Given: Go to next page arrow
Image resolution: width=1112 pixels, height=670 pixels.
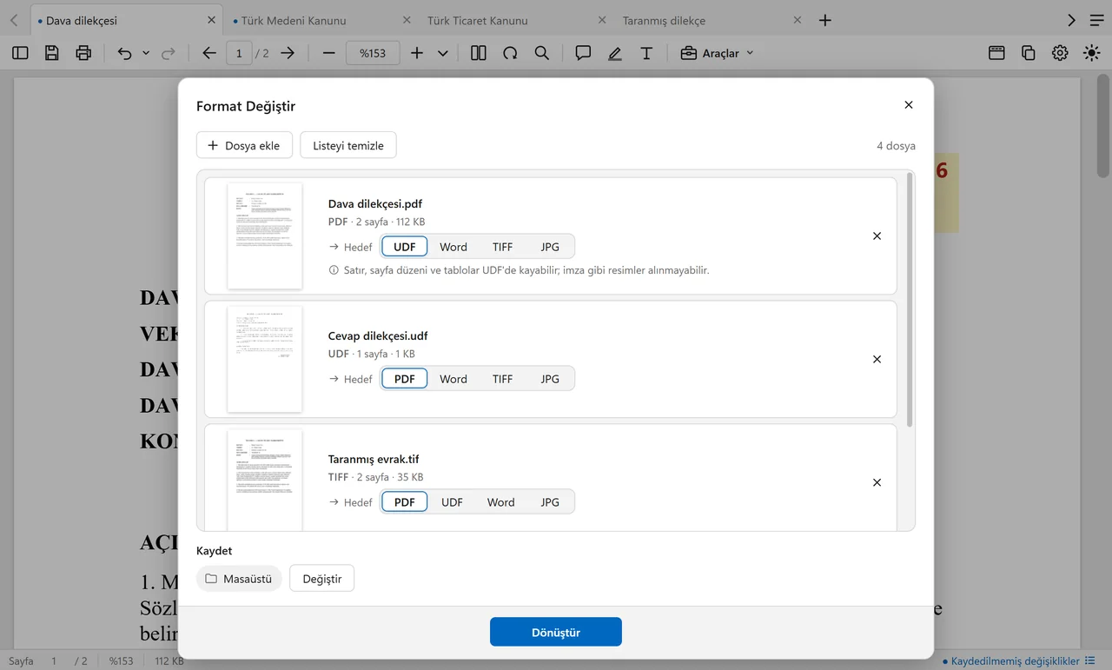Looking at the screenshot, I should [288, 53].
